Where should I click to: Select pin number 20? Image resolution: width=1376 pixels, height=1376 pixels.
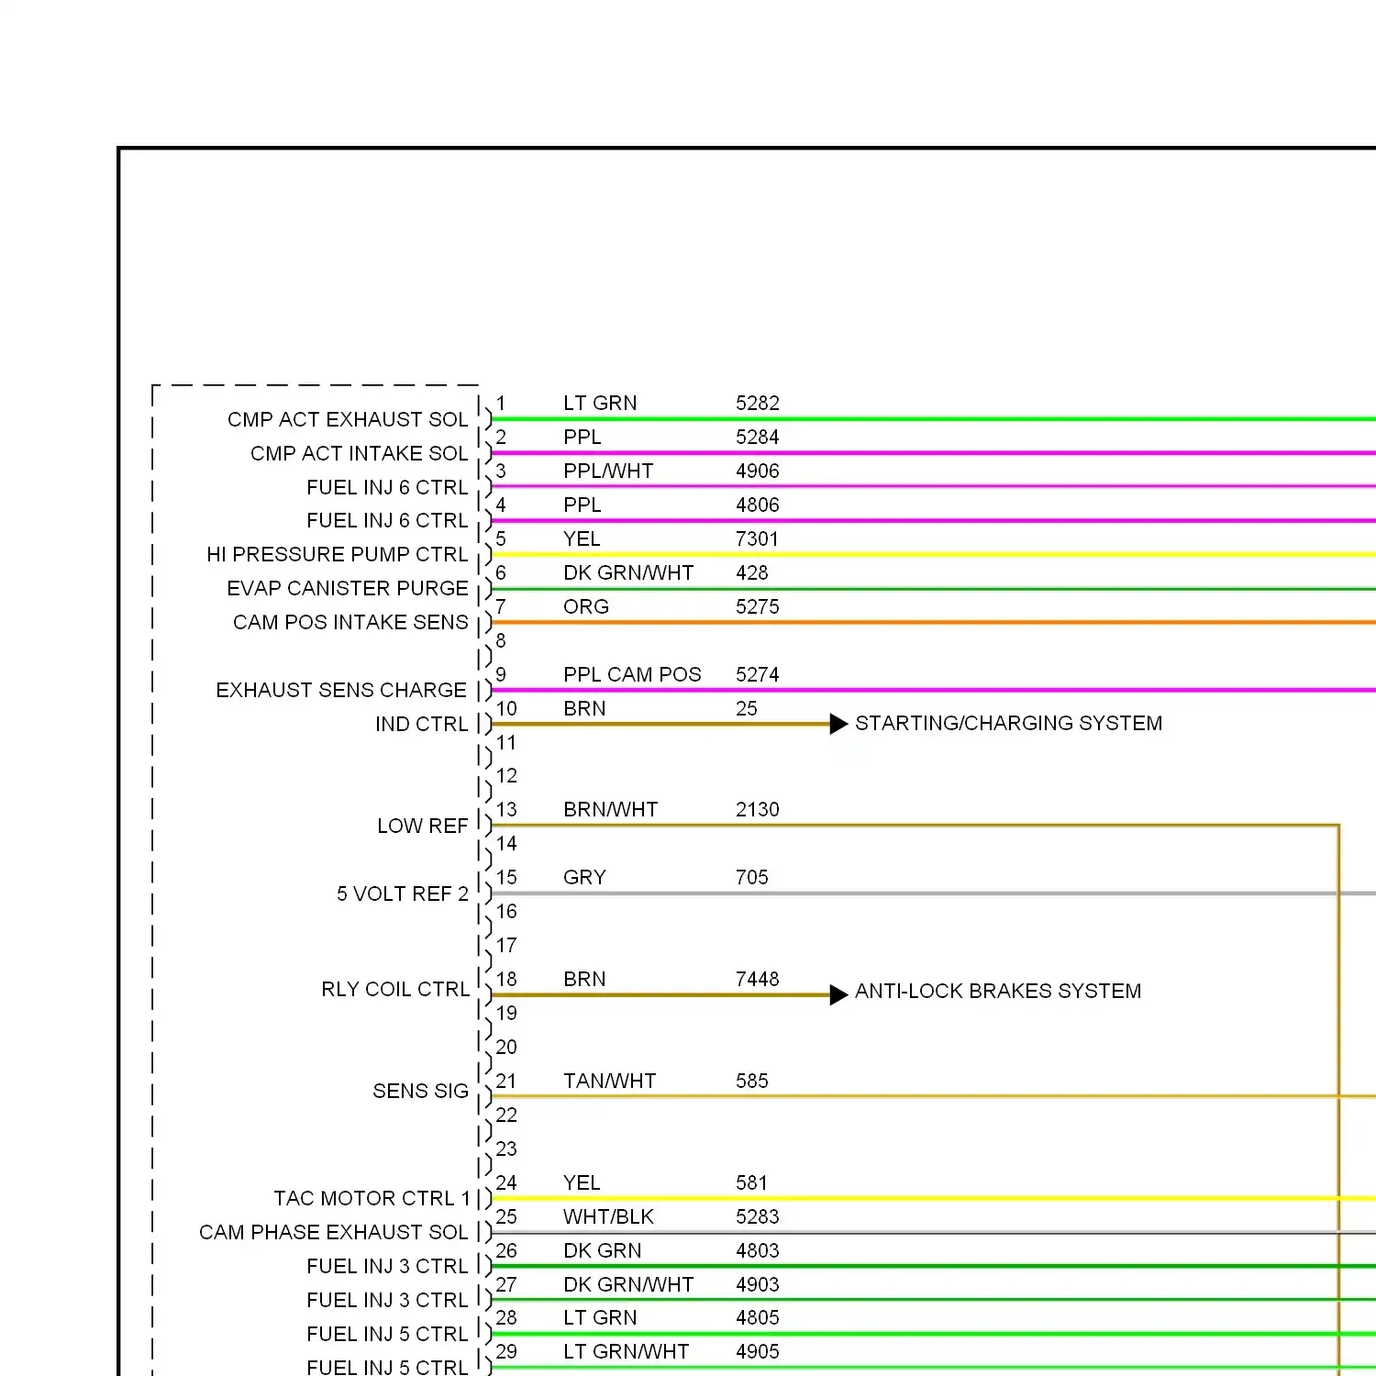pos(506,1047)
